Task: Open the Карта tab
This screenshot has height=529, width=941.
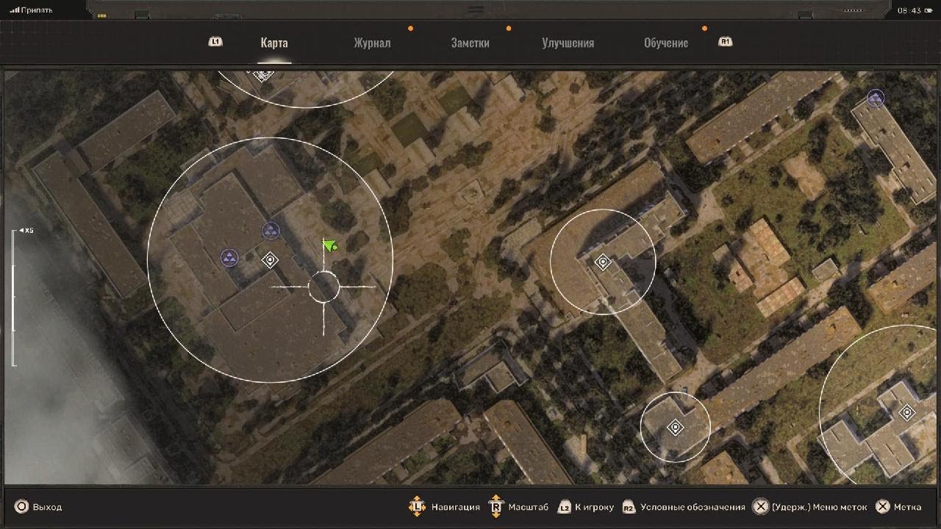Action: coord(274,43)
